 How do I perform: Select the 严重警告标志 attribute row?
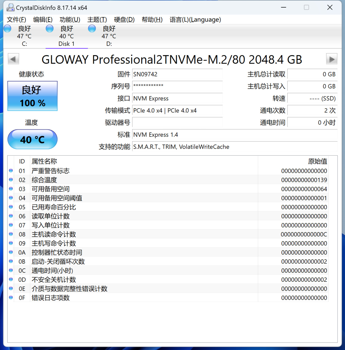168,171
